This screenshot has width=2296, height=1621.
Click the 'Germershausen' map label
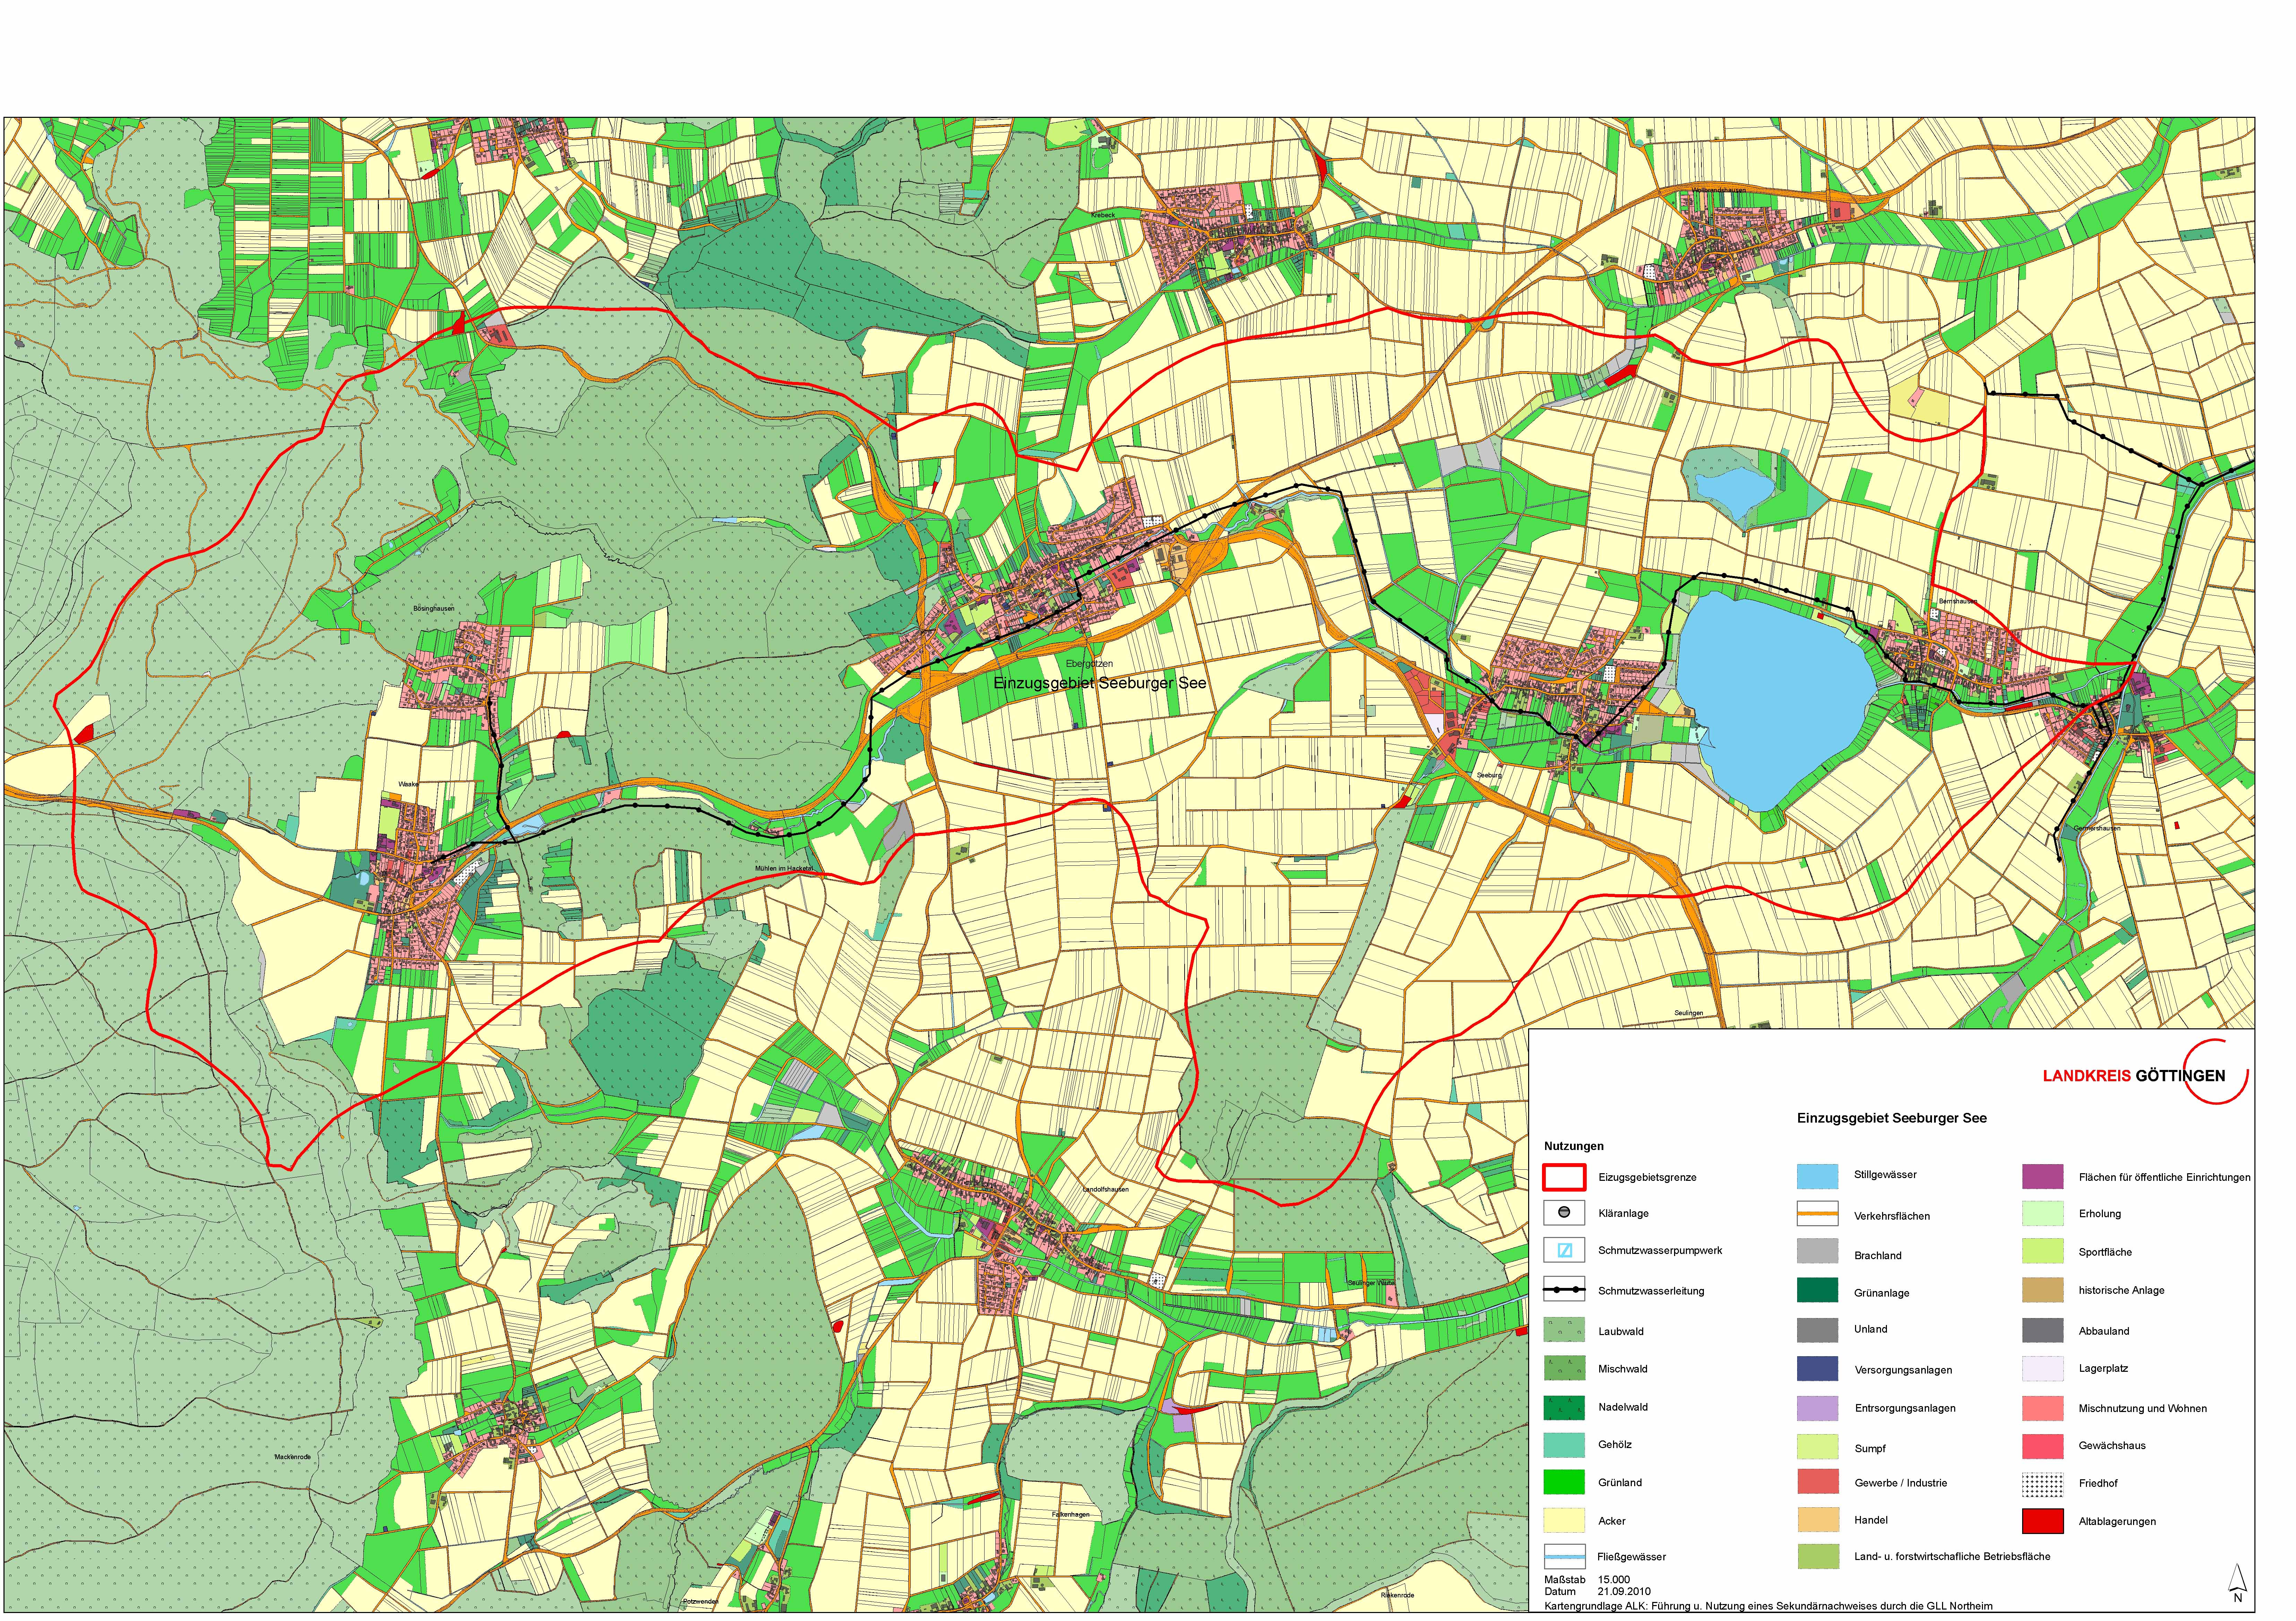(x=2097, y=828)
